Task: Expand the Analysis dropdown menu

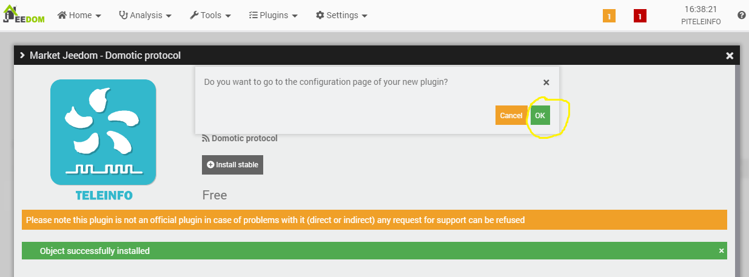Action: click(x=146, y=15)
